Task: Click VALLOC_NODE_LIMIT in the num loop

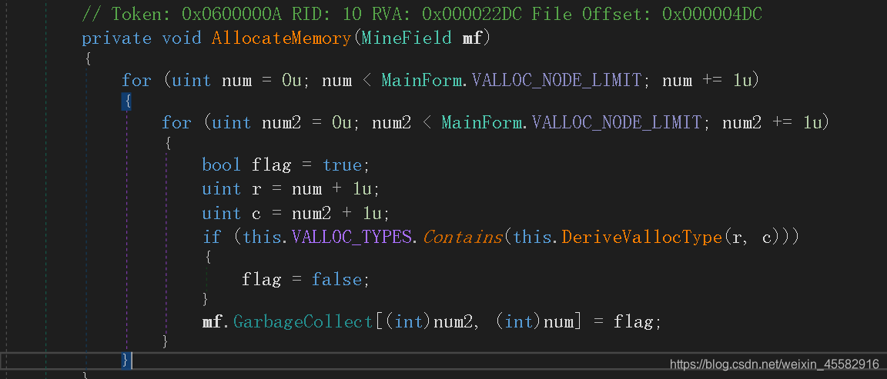Action: [556, 80]
